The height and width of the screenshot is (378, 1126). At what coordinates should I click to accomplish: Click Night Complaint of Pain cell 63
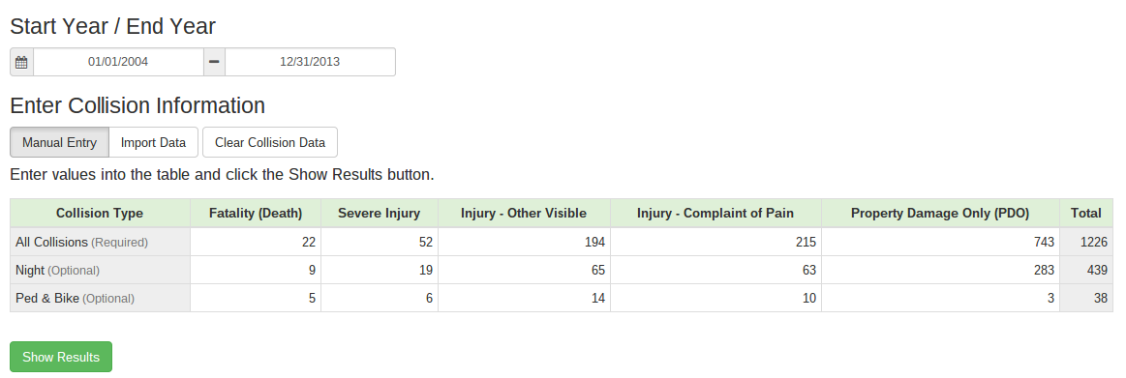[715, 270]
